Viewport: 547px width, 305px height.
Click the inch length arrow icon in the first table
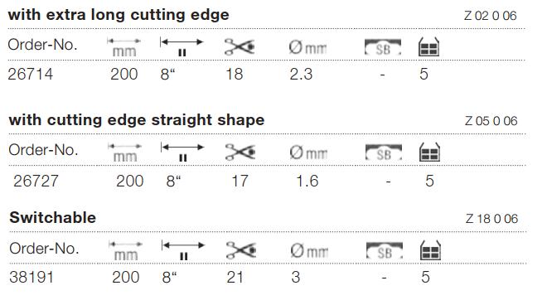[x=182, y=46]
